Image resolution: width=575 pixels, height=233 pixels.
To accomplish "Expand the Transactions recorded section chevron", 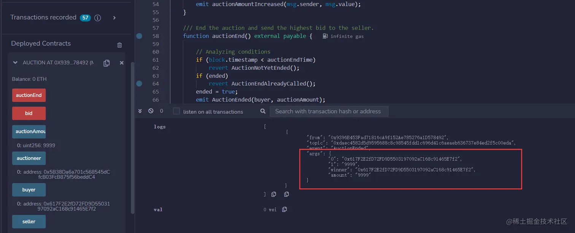I will pos(114,18).
